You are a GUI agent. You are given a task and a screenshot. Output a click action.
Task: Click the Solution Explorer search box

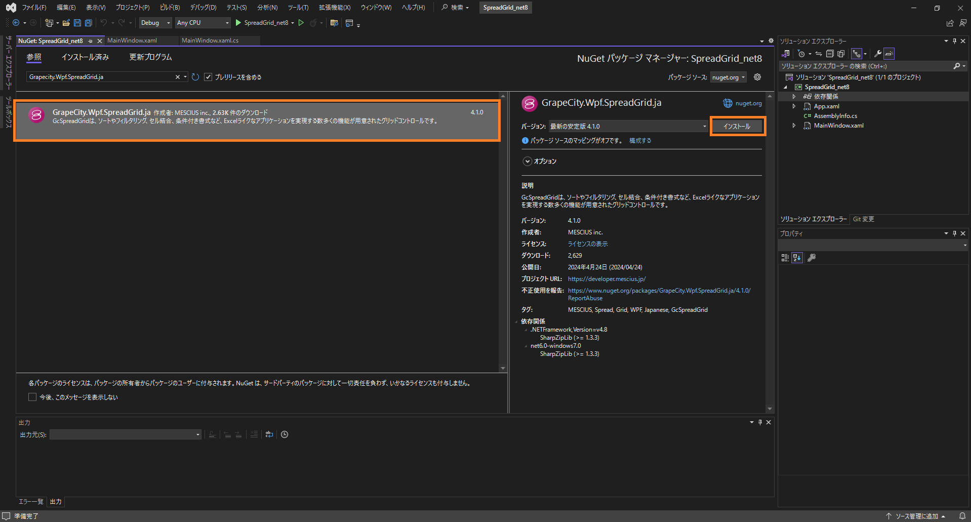[x=866, y=66]
